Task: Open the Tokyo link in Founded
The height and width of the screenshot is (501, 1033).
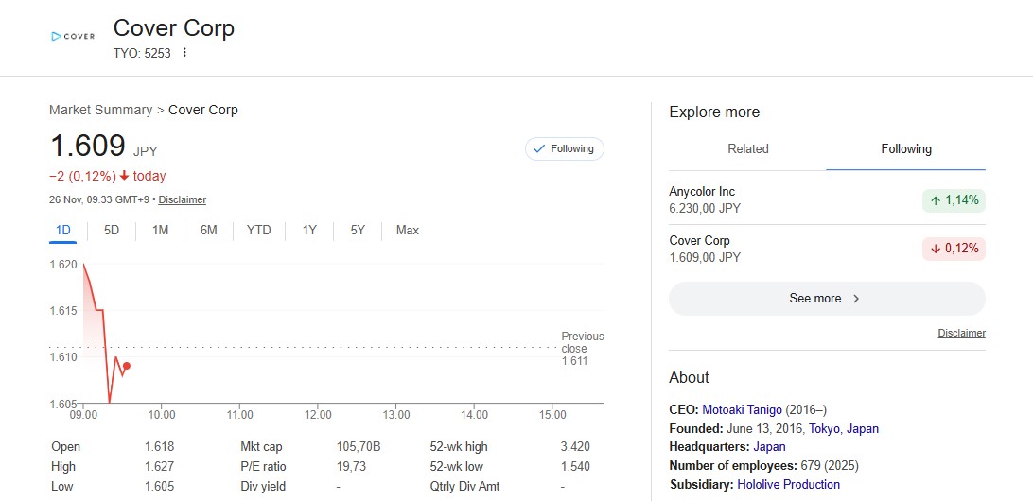Action: coord(824,428)
